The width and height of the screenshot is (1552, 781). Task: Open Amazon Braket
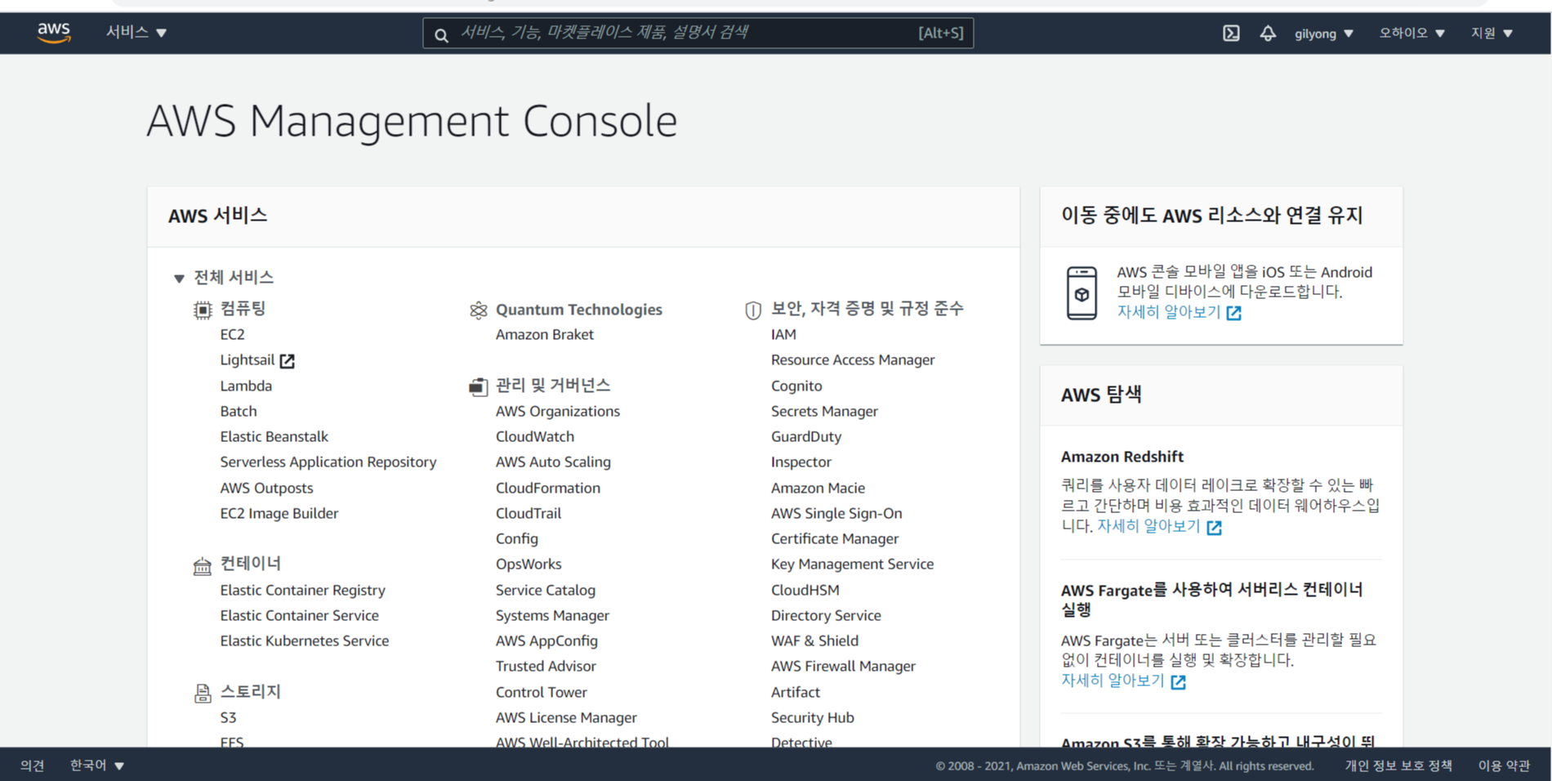point(545,334)
